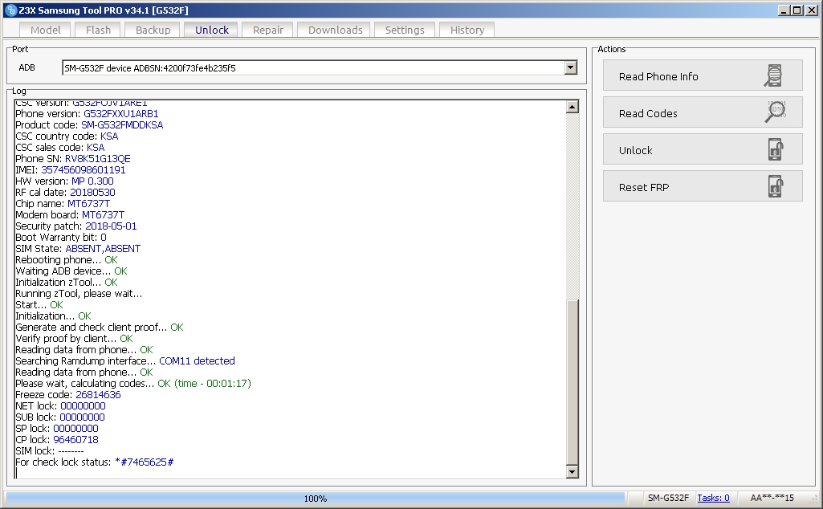Open the Backup tab
This screenshot has width=823, height=509.
153,30
